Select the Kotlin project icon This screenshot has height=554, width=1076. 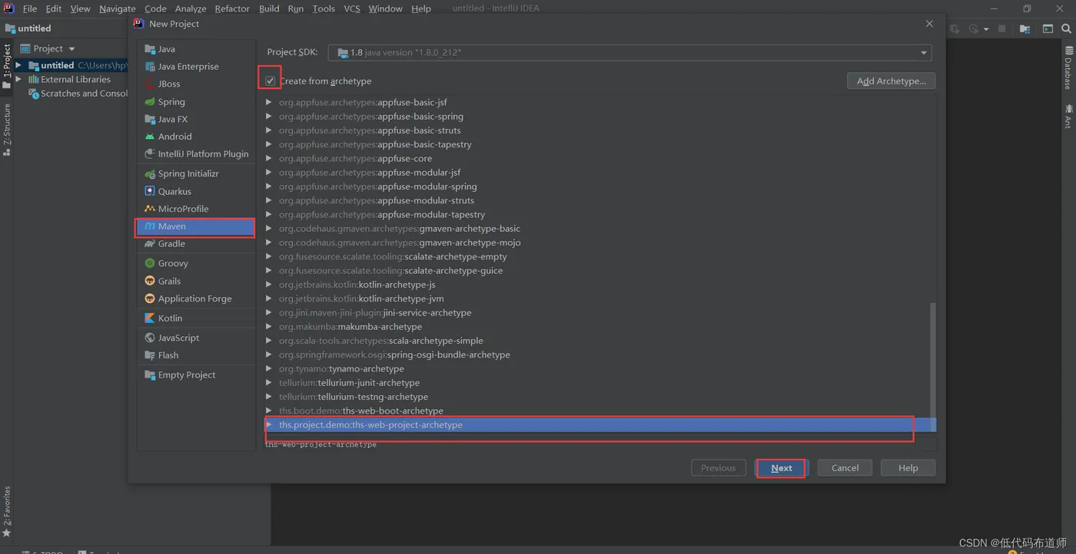(x=150, y=318)
